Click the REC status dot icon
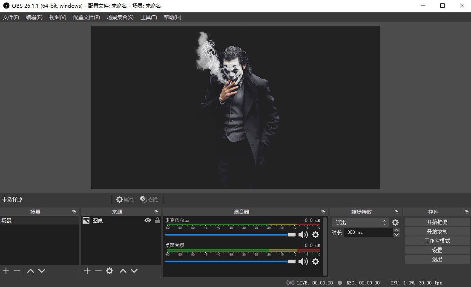Screen dimensions: 471x287 [340, 283]
